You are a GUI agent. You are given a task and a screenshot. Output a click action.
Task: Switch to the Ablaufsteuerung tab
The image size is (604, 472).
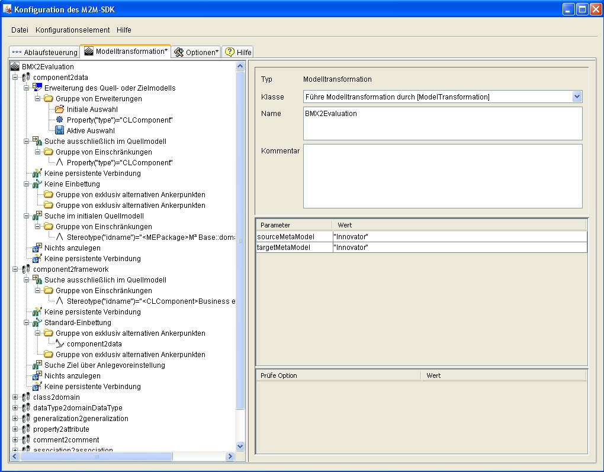click(x=45, y=52)
